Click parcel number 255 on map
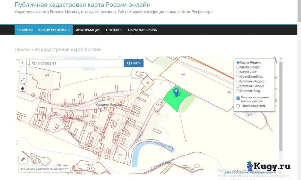Image resolution: width=301 pixels, height=180 pixels. click(x=120, y=155)
